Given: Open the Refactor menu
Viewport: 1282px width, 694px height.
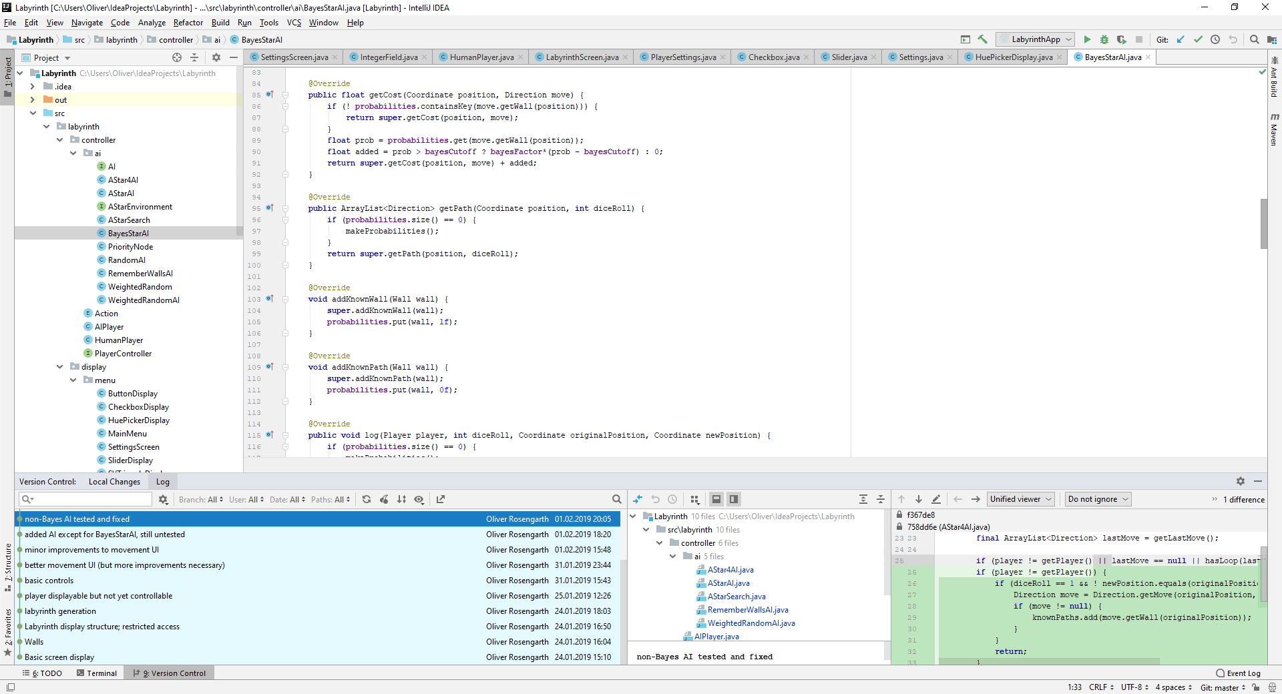Looking at the screenshot, I should pos(188,23).
